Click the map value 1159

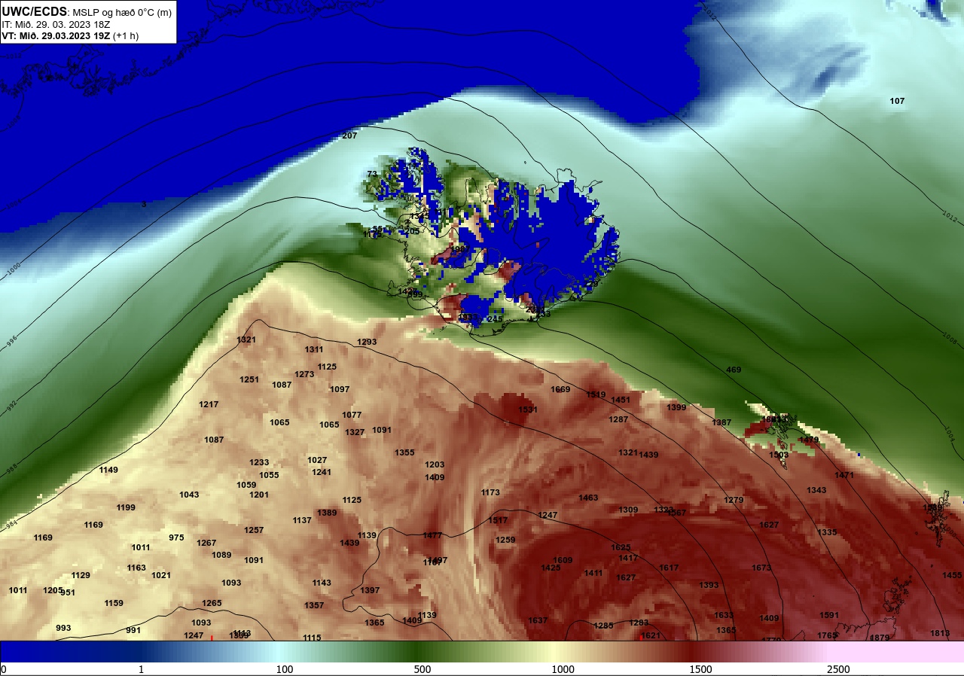tap(114, 603)
